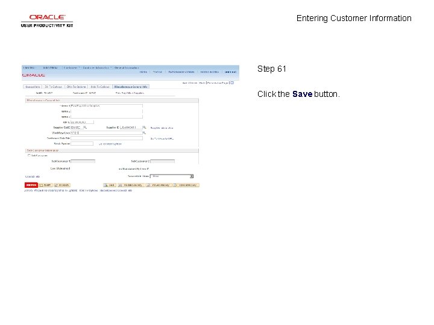This screenshot has width=434, height=325.
Task: Click the Include History button
Action: pyautogui.click(x=159, y=185)
